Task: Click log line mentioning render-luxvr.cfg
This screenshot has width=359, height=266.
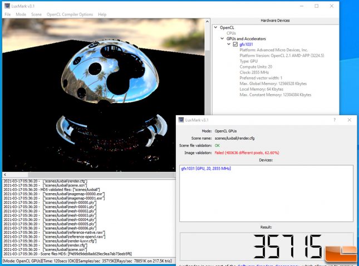Action: point(50,241)
